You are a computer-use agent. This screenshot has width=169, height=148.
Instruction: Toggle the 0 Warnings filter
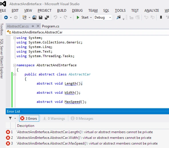(54, 119)
